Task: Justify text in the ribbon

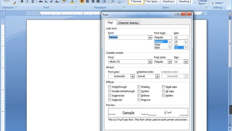Action: tap(98, 1)
